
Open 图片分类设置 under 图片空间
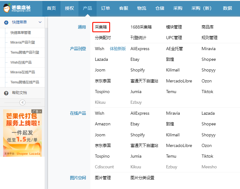(x=142, y=178)
